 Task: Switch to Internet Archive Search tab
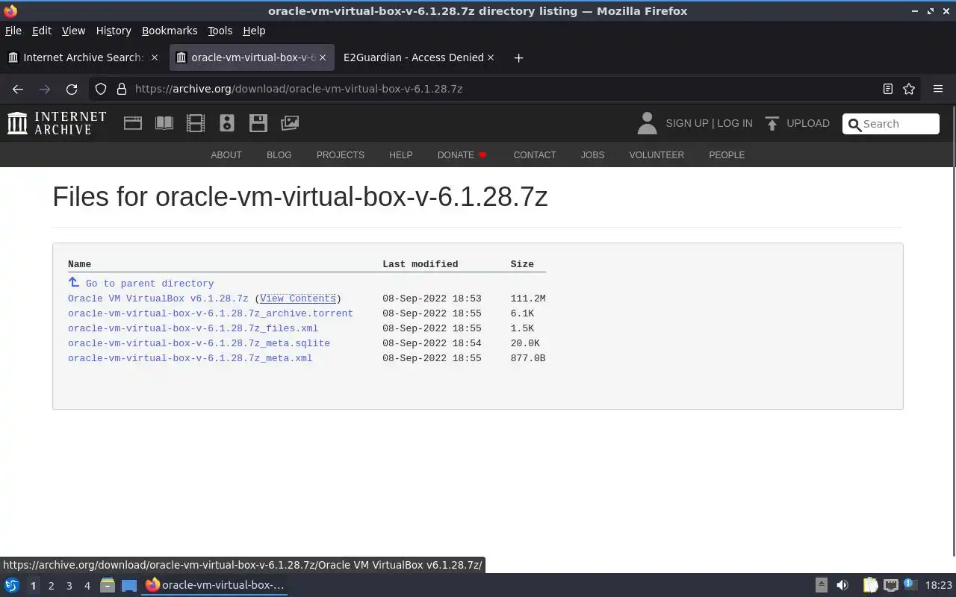tap(82, 57)
